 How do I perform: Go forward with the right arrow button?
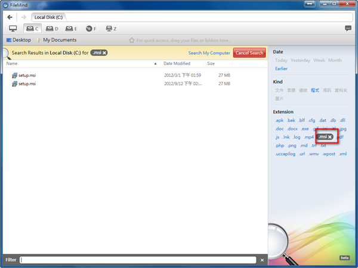(24, 17)
